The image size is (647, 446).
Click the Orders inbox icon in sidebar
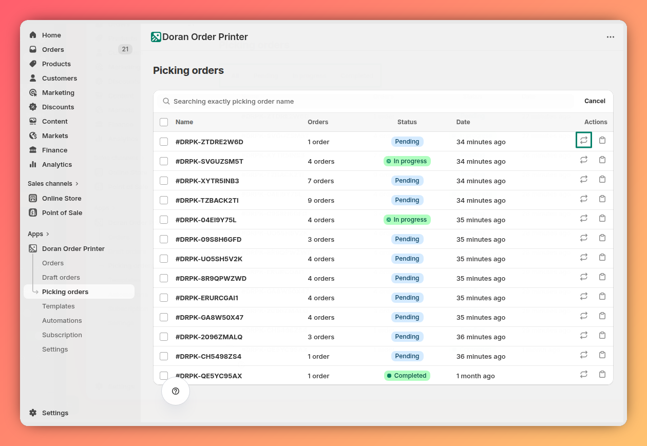click(33, 49)
